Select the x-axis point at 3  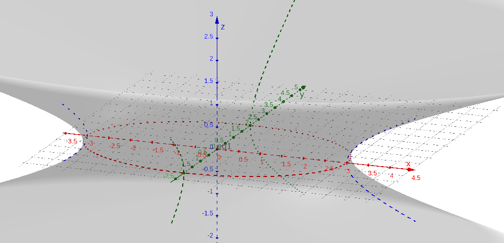pyautogui.click(x=348, y=163)
